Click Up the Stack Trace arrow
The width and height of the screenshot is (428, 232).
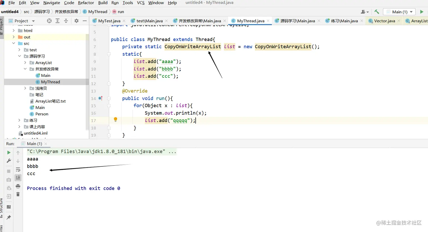tap(18, 153)
